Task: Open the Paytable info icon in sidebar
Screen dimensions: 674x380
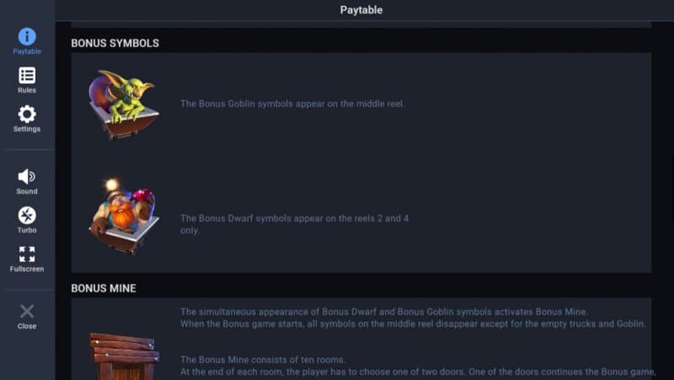Action: [x=27, y=37]
